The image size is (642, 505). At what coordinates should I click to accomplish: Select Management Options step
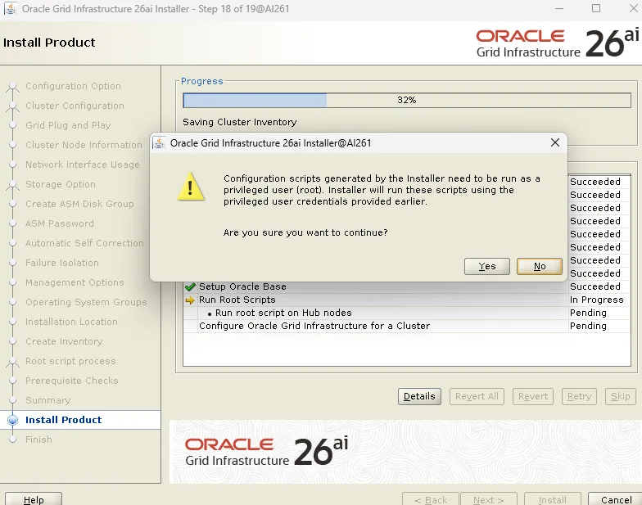click(x=75, y=282)
